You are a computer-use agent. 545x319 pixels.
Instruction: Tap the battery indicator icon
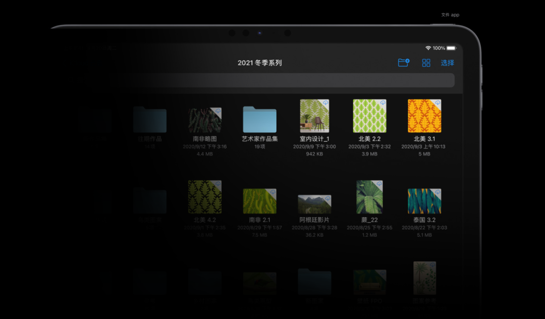click(451, 48)
